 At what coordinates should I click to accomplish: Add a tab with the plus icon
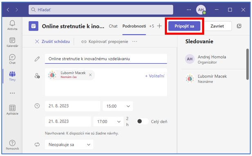coord(159,26)
